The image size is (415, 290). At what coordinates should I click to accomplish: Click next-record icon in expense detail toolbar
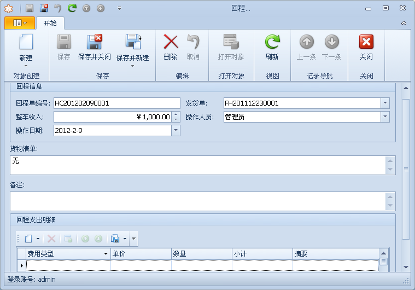[98, 239]
